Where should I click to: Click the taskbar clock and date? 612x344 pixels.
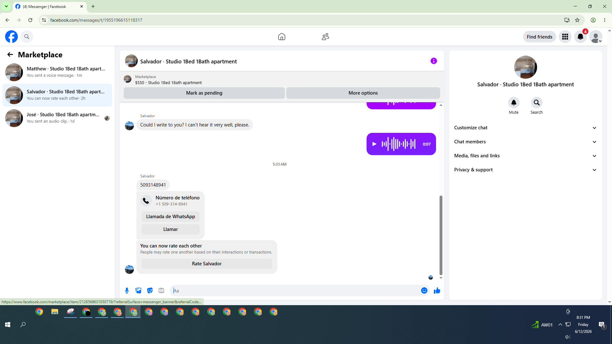(x=583, y=325)
